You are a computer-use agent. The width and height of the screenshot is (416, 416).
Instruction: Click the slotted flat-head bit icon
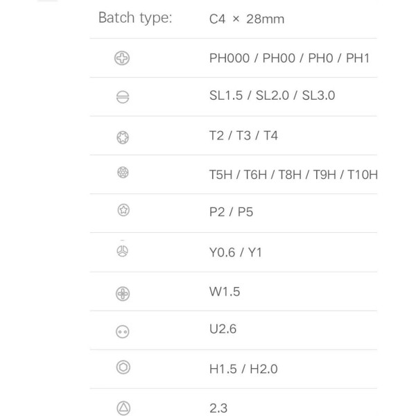point(123,97)
